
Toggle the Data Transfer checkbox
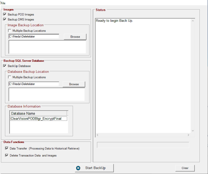point(7,148)
